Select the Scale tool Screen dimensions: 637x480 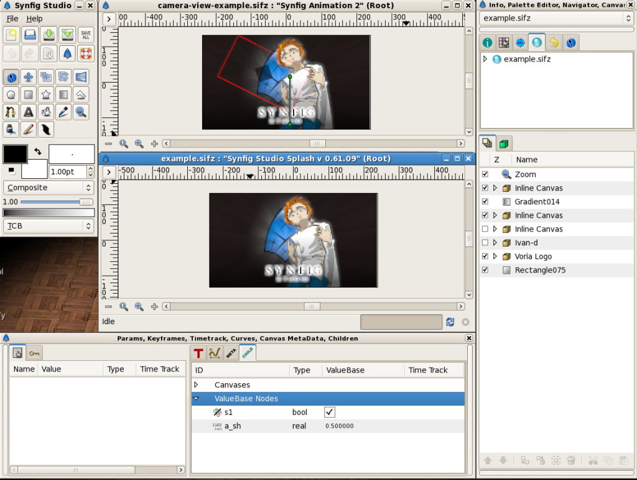(x=46, y=77)
